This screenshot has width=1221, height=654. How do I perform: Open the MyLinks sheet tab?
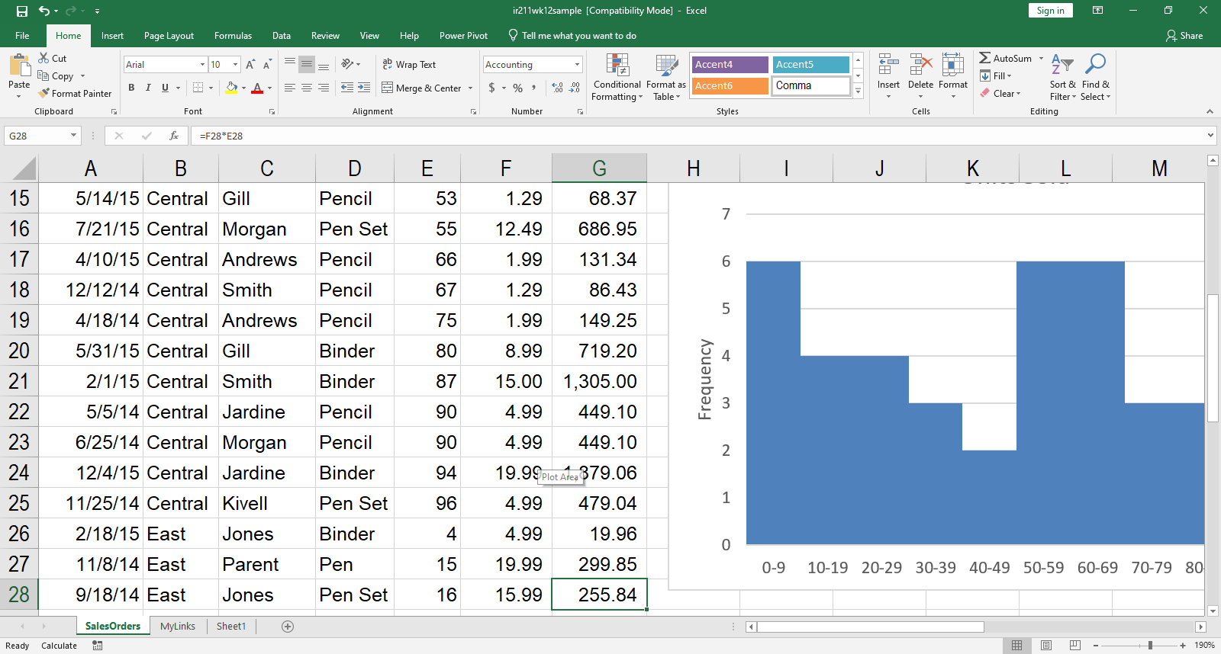click(x=178, y=626)
